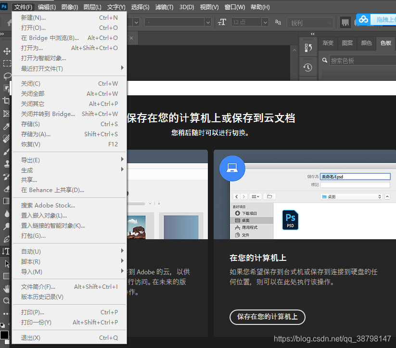Choose 打开(O)... from the File menu
The height and width of the screenshot is (348, 396).
(x=69, y=28)
